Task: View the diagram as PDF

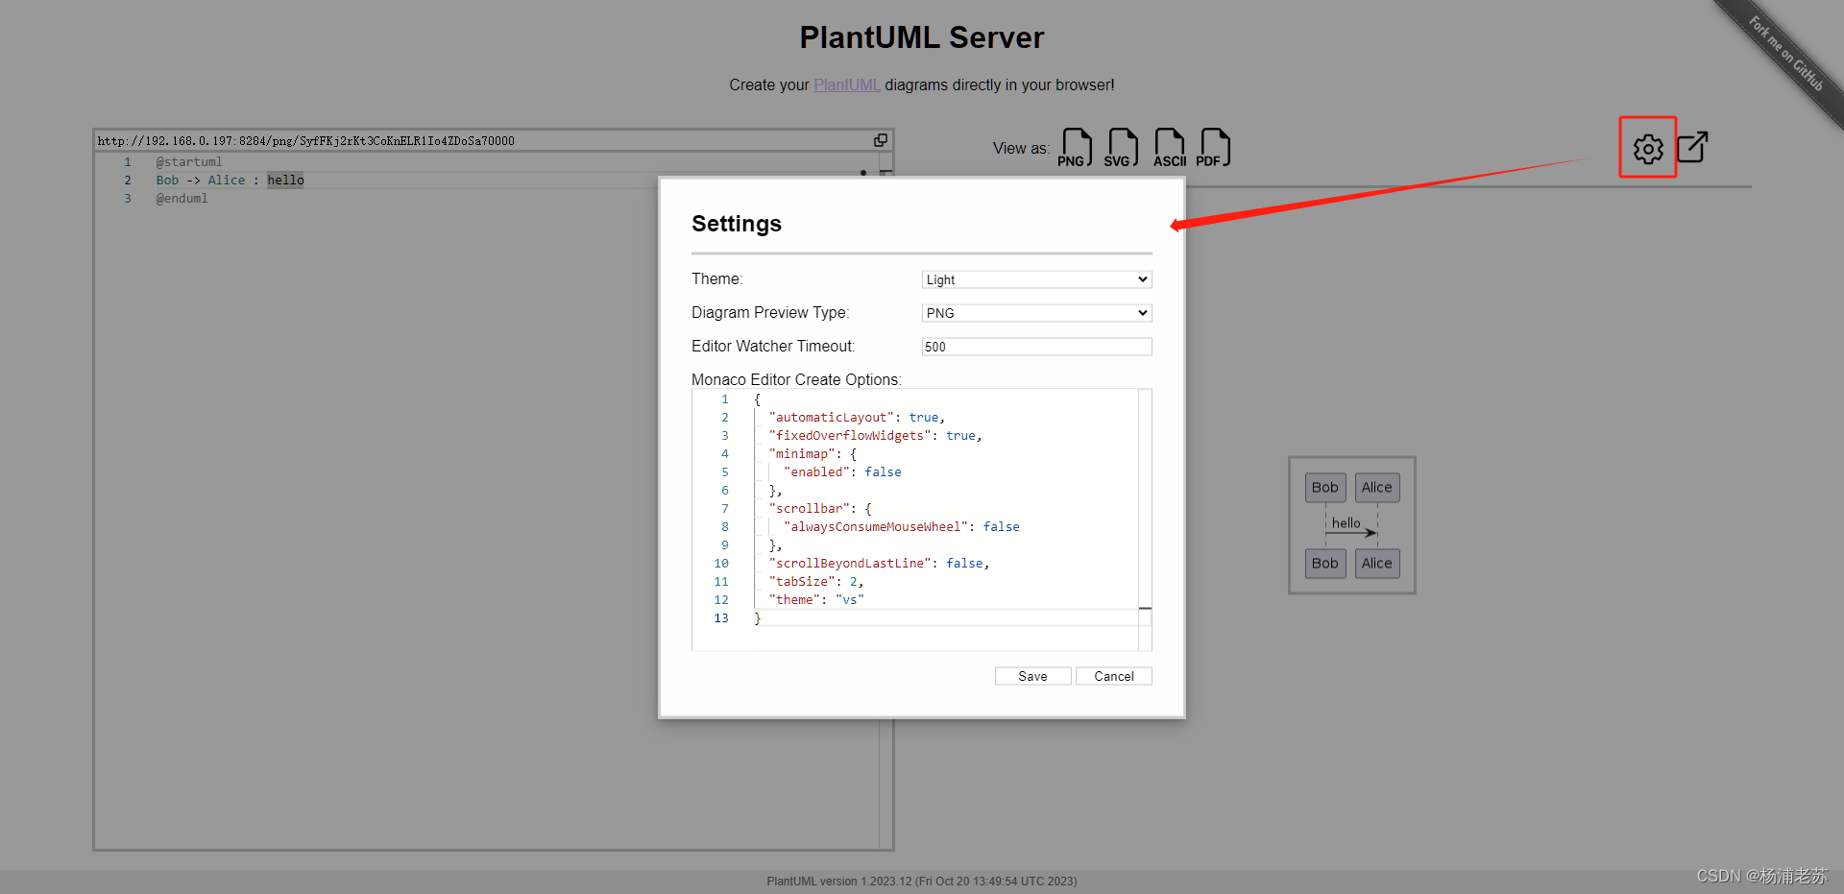Action: pyautogui.click(x=1213, y=147)
